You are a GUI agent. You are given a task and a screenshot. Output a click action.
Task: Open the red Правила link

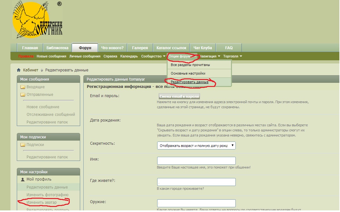[x=26, y=56]
